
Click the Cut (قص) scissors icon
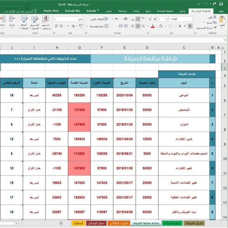tap(215, 17)
